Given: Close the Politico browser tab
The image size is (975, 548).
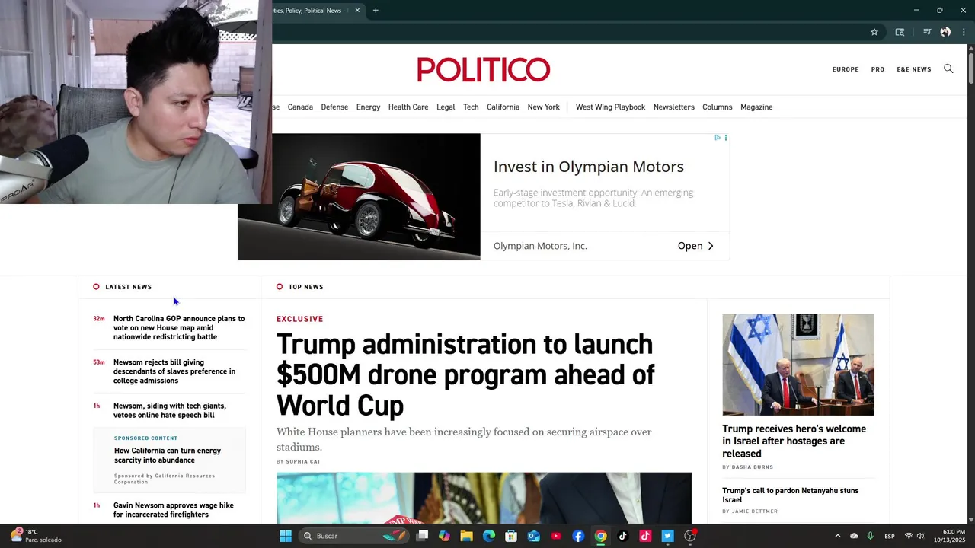Looking at the screenshot, I should 357,11.
